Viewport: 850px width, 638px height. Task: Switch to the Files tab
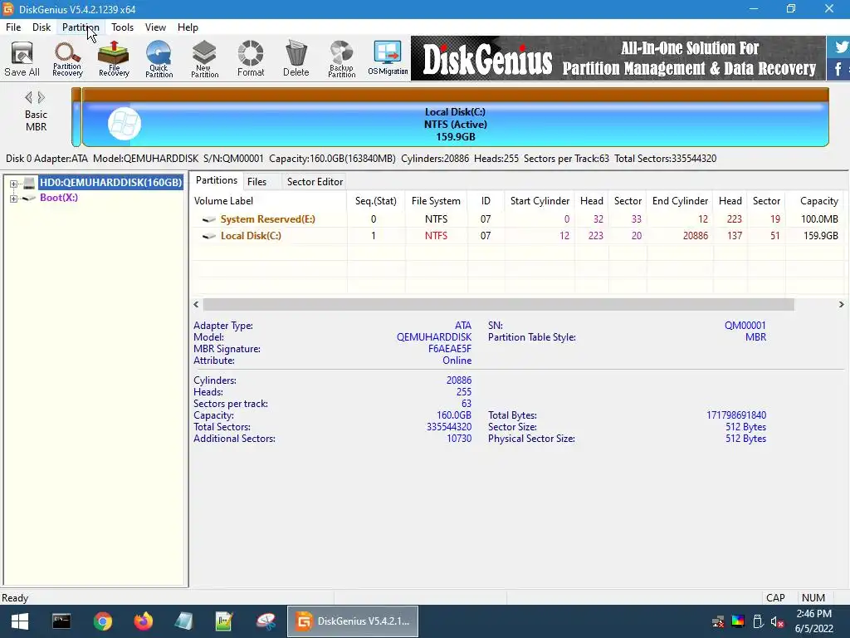[x=257, y=182]
